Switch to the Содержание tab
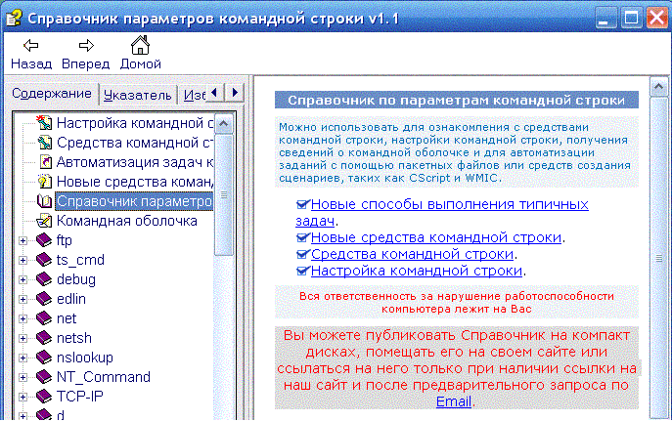 [52, 93]
